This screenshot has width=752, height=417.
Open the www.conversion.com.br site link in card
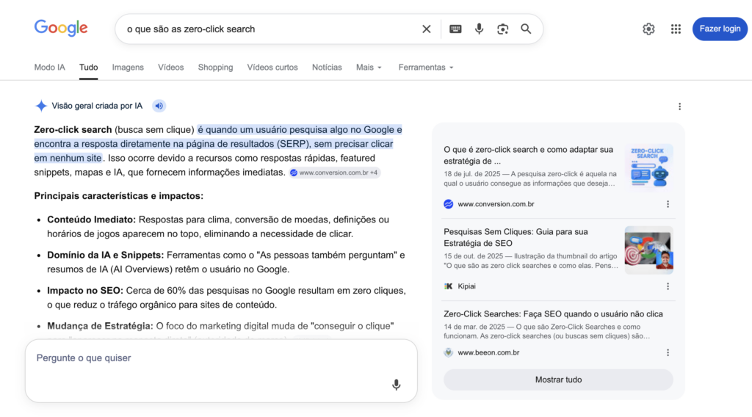tap(496, 203)
